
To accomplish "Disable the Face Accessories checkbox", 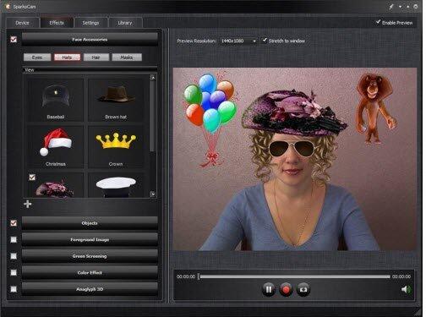I will tap(14, 40).
